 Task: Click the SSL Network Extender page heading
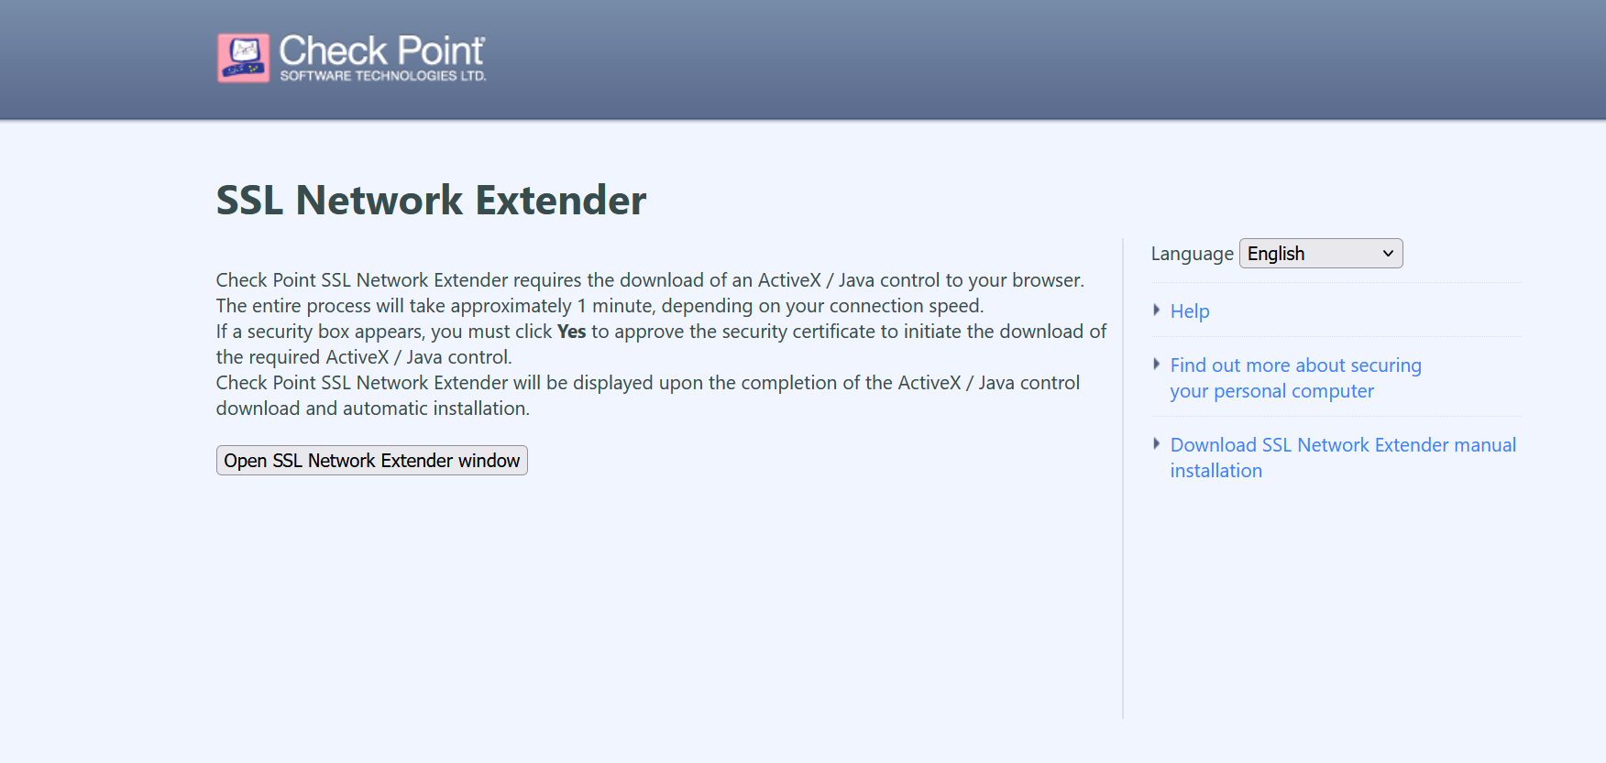tap(431, 200)
